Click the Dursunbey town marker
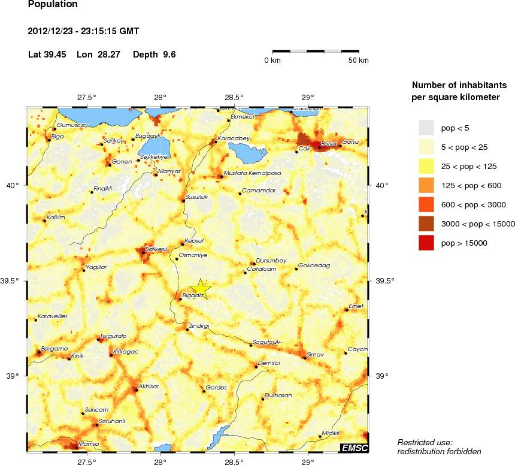 click(x=254, y=264)
